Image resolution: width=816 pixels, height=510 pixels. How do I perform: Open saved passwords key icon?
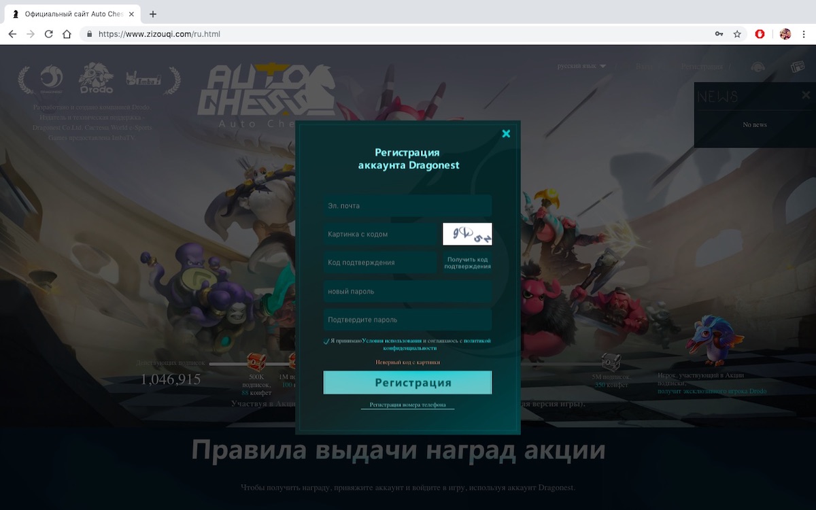coord(719,34)
